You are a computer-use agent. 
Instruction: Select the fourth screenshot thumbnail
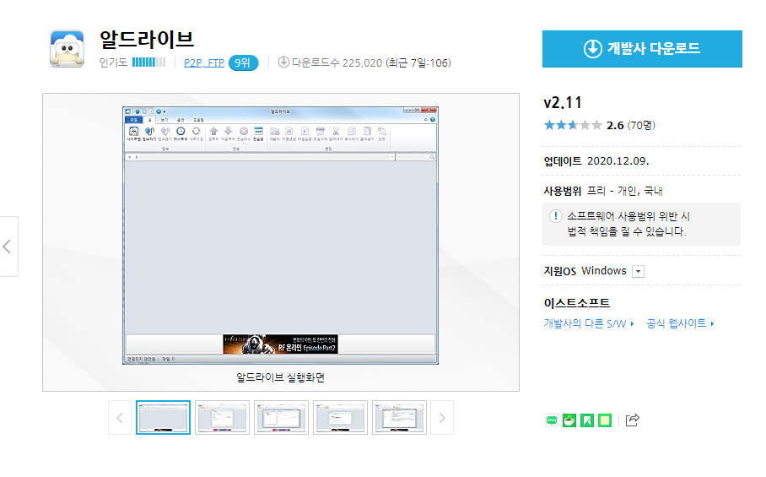(341, 418)
